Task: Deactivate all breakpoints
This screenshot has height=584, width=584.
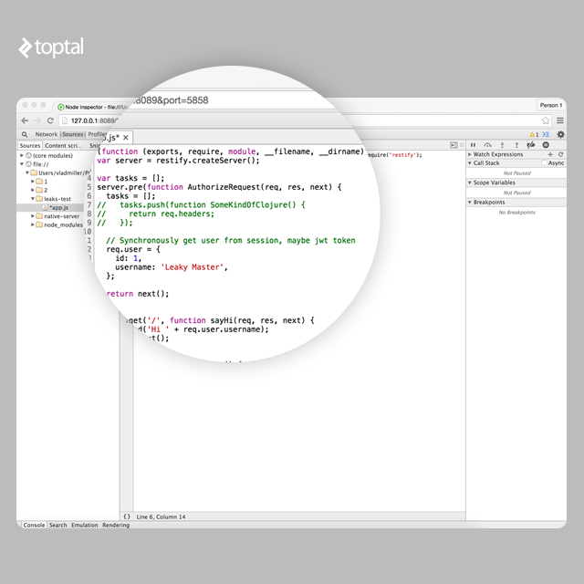Action: (531, 145)
